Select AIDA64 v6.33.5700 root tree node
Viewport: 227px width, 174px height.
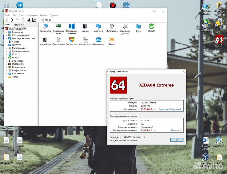click(x=16, y=29)
